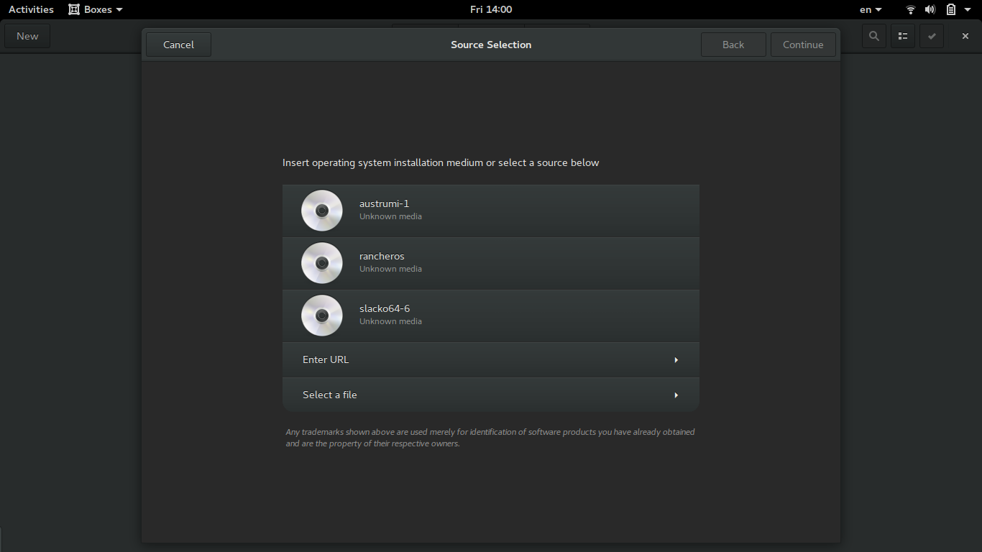Click the New button in Boxes window
Viewport: 982px width, 552px height.
[27, 36]
